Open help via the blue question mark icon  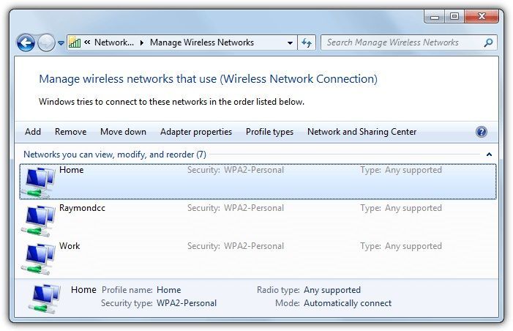[x=482, y=132]
